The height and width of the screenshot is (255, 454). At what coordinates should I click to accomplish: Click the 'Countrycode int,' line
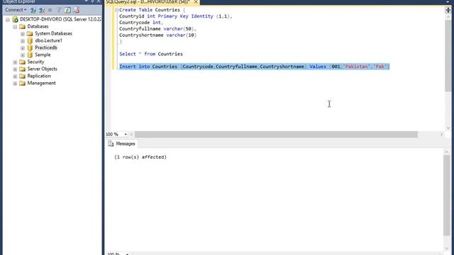coord(141,23)
